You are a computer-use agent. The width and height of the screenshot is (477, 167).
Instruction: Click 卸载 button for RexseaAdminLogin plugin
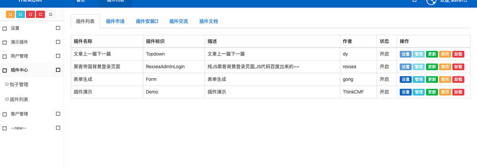458,67
